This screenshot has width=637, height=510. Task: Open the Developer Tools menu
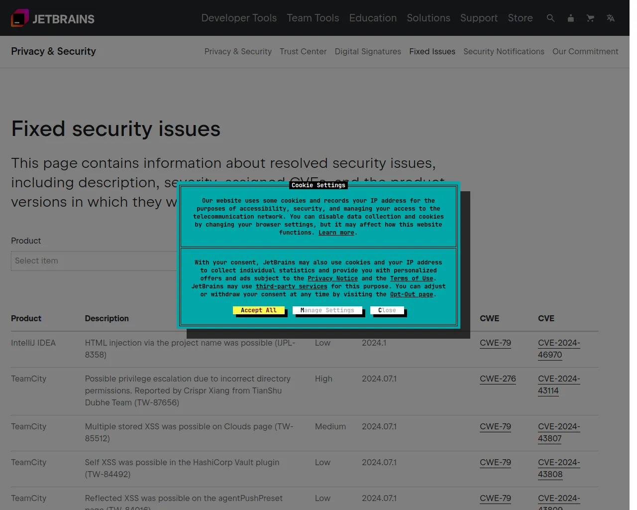(239, 18)
